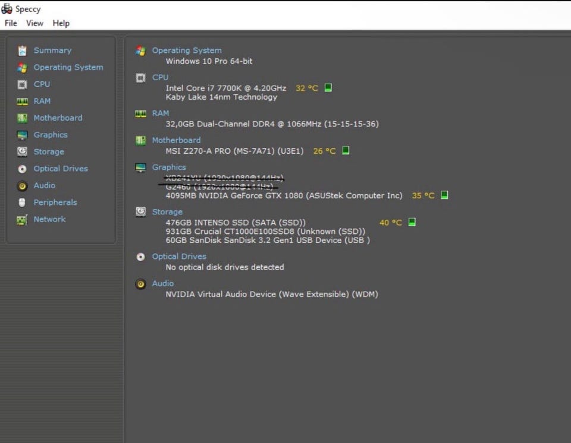Click Intel Core i7 7700K @ 4.20GHz text

(x=226, y=88)
